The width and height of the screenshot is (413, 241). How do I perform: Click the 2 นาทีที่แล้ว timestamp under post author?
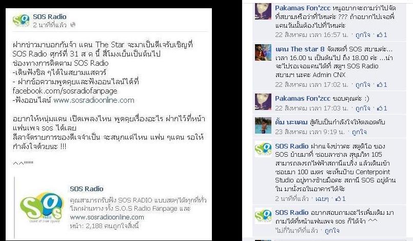50,25
